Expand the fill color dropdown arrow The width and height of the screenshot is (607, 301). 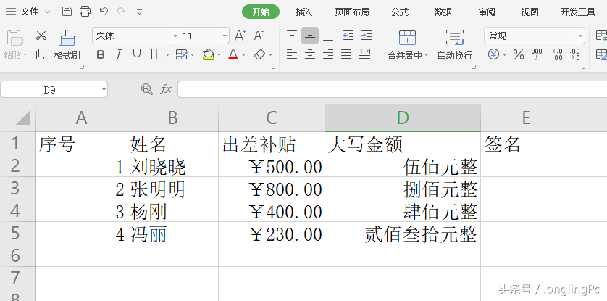coord(219,55)
